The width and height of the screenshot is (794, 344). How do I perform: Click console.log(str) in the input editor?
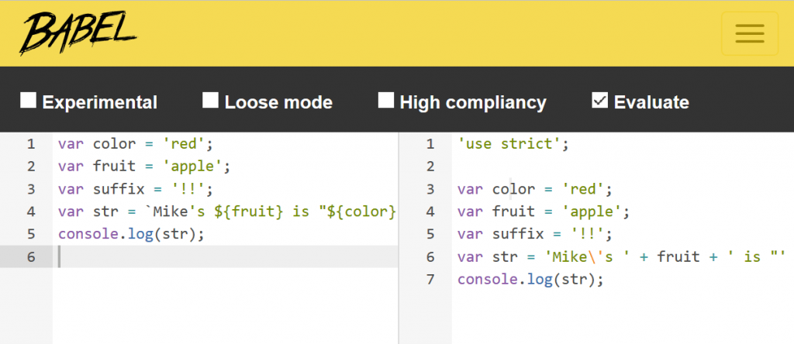[131, 234]
